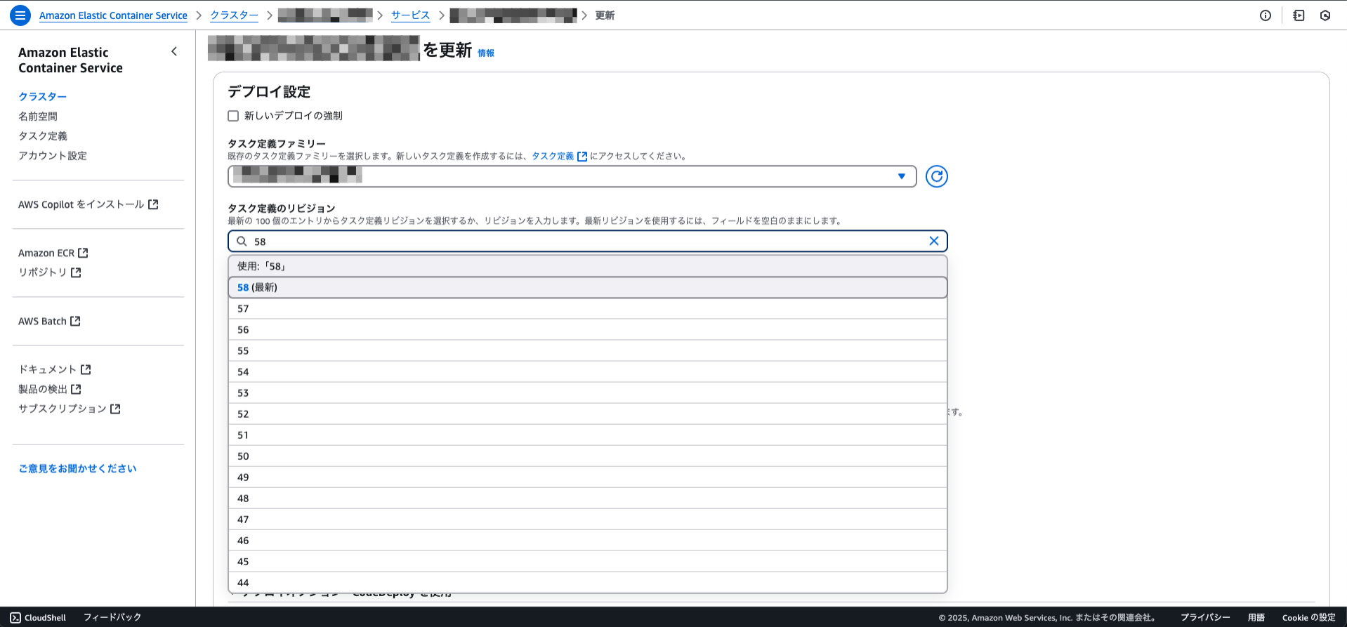Click external link icon next to AWS Copilot
1347x627 pixels.
click(153, 204)
